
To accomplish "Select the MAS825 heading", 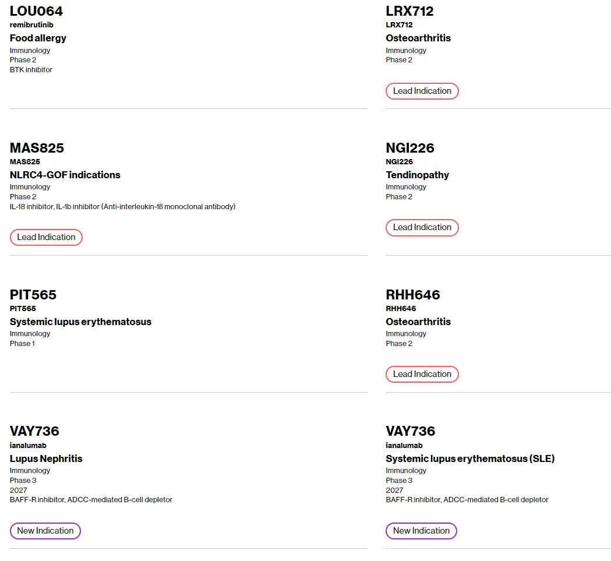I will pos(37,148).
